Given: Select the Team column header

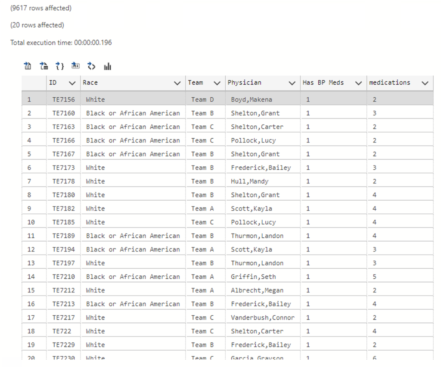Looking at the screenshot, I should [205, 83].
